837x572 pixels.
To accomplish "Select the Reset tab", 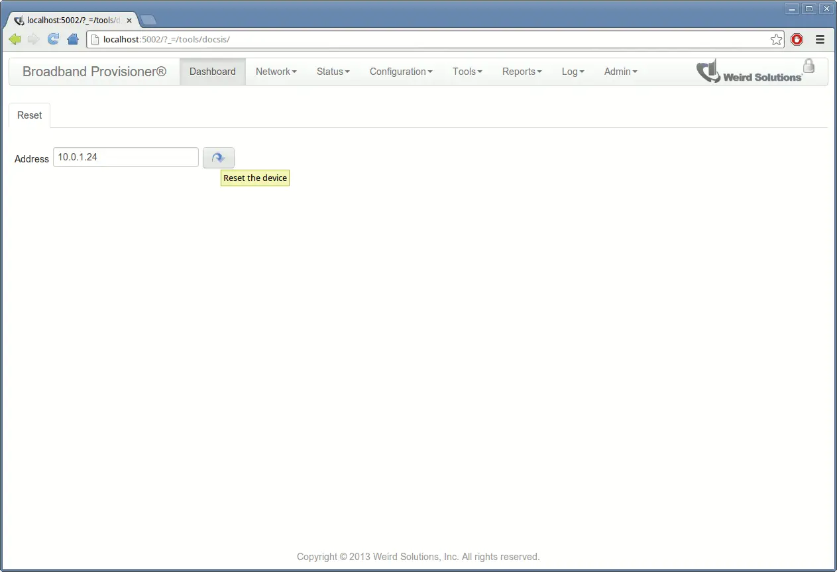I will (x=29, y=115).
